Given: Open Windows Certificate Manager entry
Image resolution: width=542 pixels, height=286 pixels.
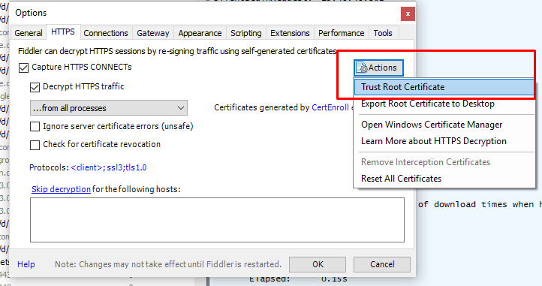Looking at the screenshot, I should coord(432,125).
